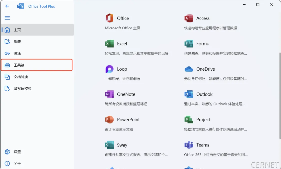This screenshot has width=281, height=169.
Task: Open 设置 at the sidebar bottom
Action: 17,152
